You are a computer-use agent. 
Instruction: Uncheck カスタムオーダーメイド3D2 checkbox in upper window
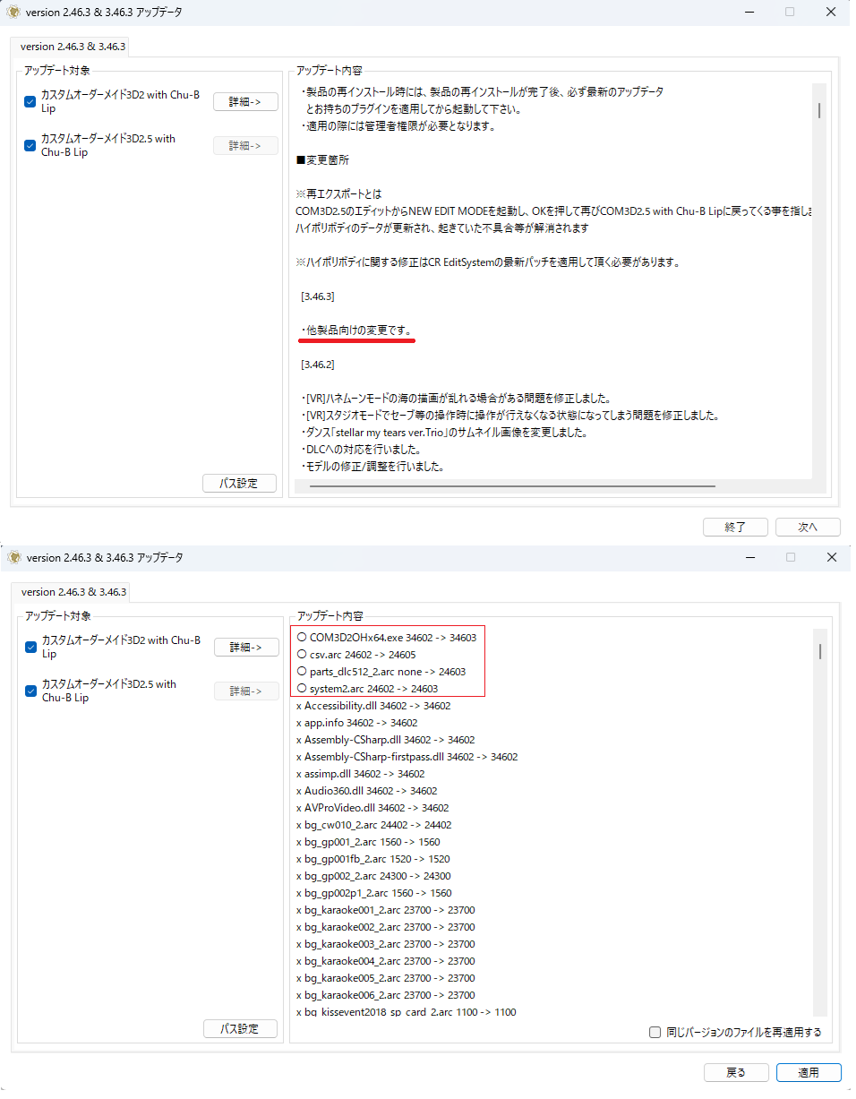tap(30, 101)
